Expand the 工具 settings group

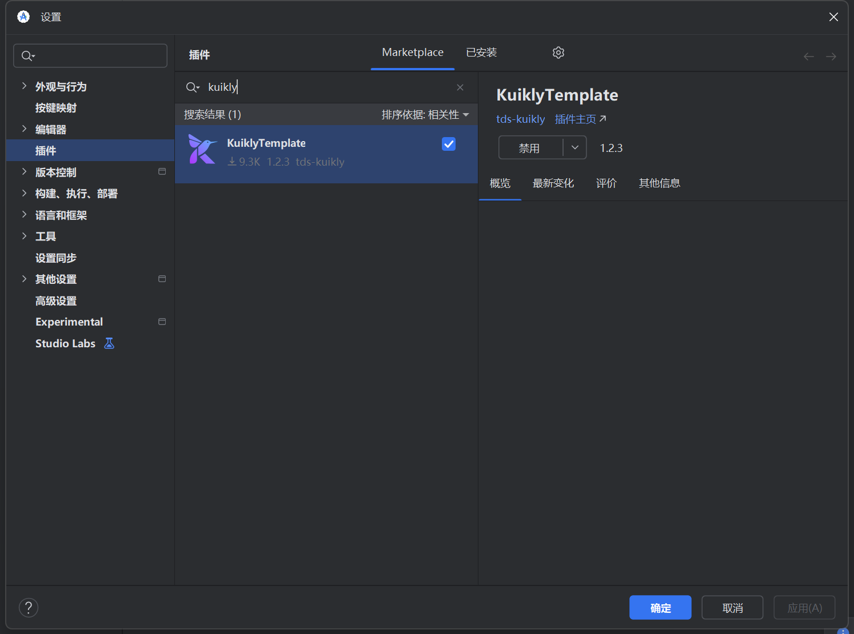coord(24,236)
